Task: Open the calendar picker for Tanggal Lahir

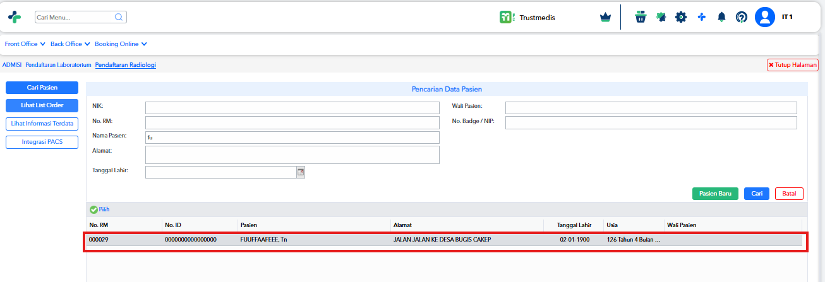Action: [301, 172]
